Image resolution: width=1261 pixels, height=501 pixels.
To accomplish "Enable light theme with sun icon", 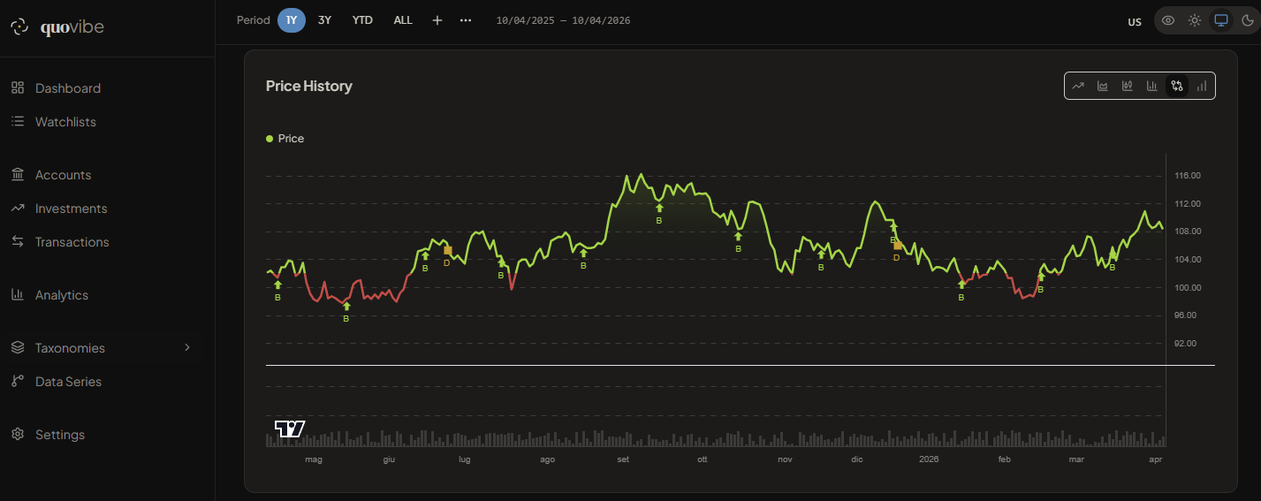I will click(1195, 20).
